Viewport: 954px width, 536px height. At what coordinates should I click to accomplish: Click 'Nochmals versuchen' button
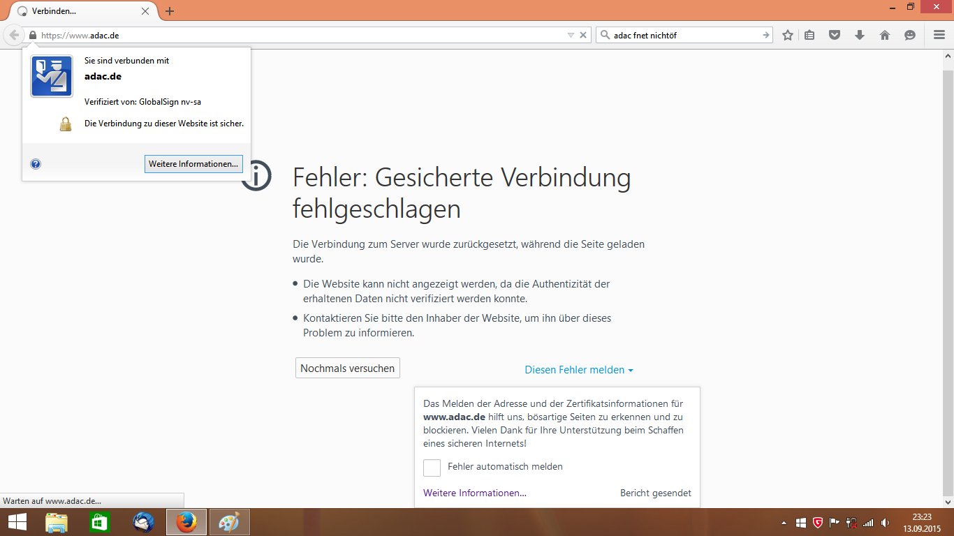348,368
